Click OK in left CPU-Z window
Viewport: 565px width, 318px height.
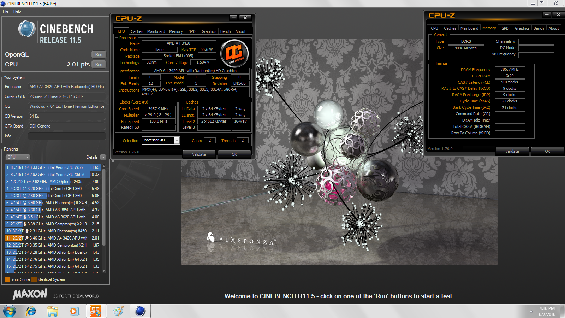coord(234,154)
